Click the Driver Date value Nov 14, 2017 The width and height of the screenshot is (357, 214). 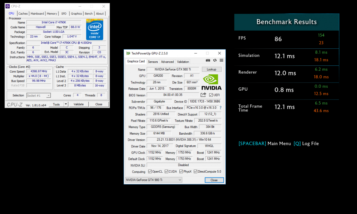click(159, 146)
